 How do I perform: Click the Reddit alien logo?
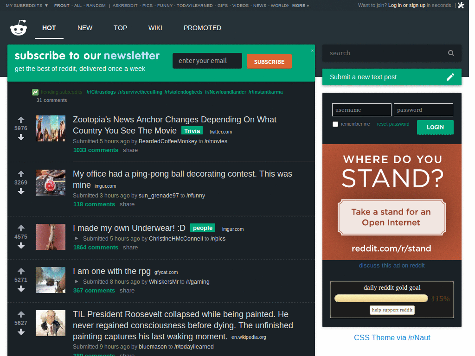(x=19, y=28)
